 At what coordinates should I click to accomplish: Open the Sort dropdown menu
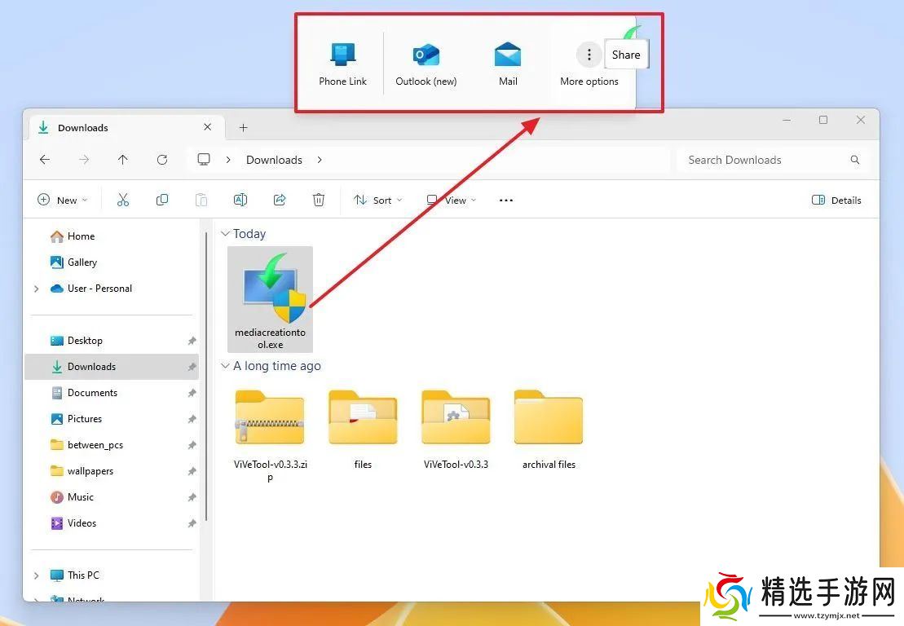click(x=377, y=200)
